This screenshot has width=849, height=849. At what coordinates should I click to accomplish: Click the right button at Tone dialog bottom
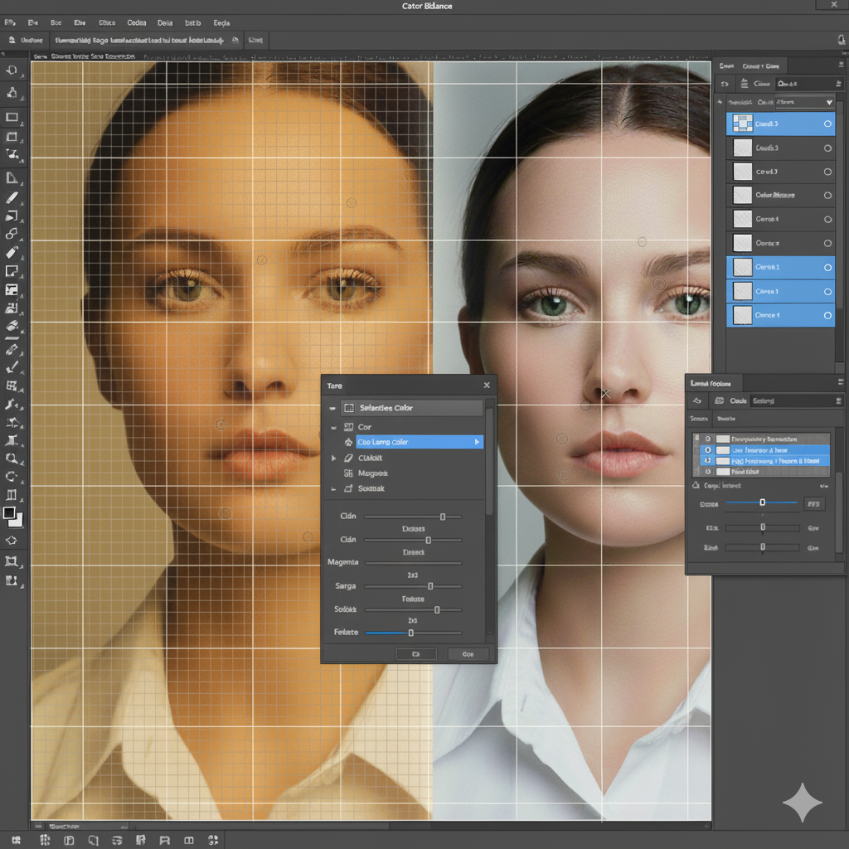(468, 654)
